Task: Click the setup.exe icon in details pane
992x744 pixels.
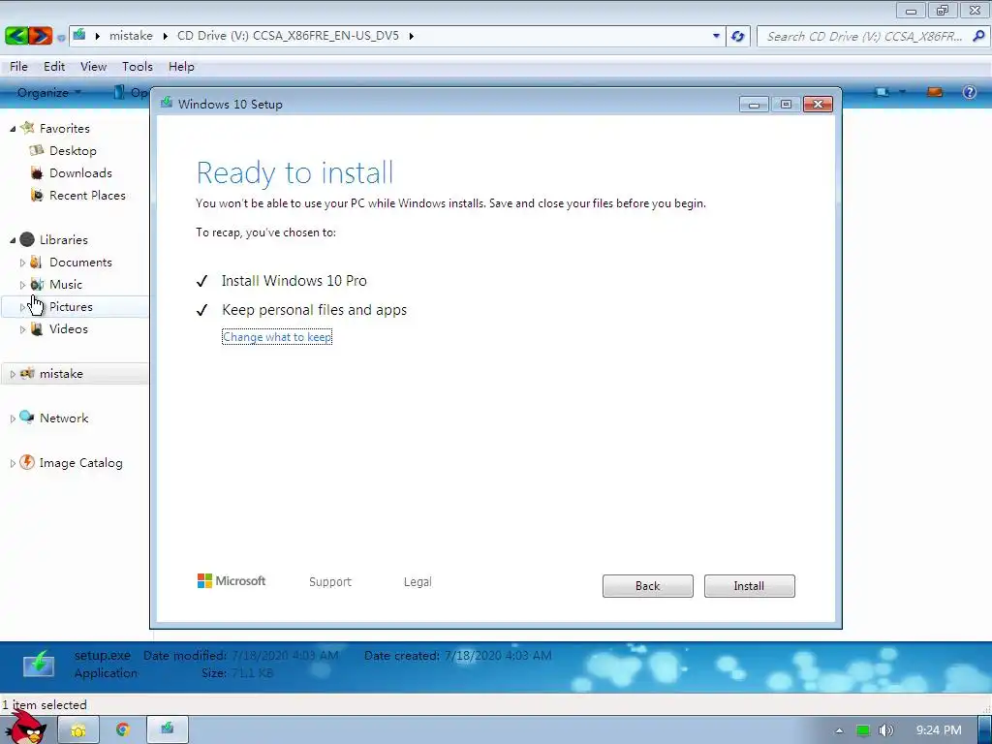Action: [39, 666]
